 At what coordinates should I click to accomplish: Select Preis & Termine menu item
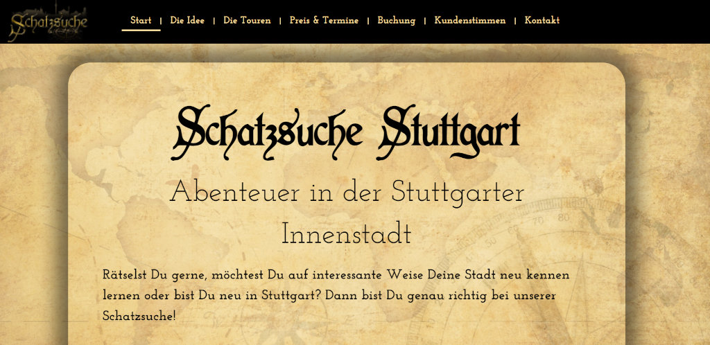point(324,20)
